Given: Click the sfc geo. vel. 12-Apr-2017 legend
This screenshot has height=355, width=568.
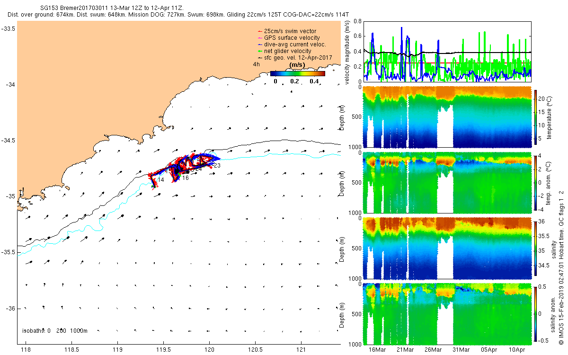Looking at the screenshot, I should pos(295,58).
